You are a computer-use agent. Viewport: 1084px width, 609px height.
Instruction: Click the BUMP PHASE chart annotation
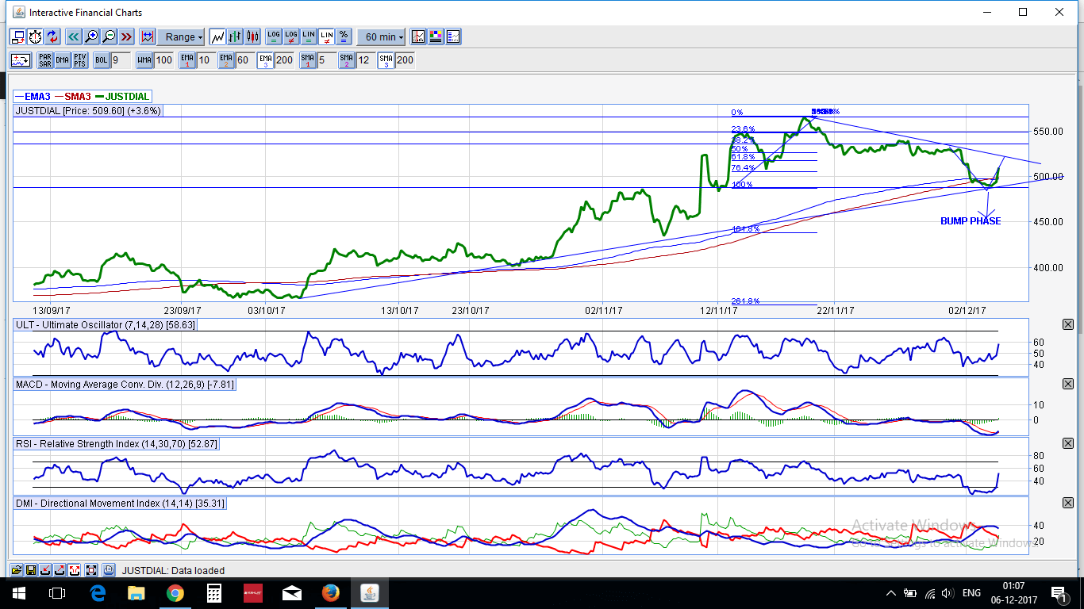pos(971,221)
